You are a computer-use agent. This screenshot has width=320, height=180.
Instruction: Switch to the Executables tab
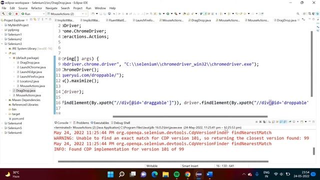[100, 122]
